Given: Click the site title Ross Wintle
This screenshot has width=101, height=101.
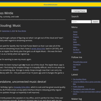Looking at the screenshot, I should (x=7, y=13).
